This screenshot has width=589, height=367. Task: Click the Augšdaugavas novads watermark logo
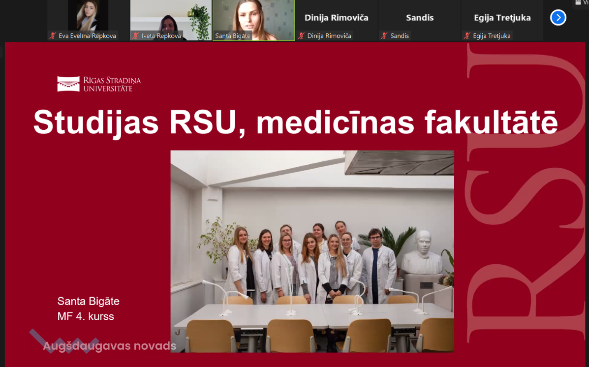coord(103,342)
